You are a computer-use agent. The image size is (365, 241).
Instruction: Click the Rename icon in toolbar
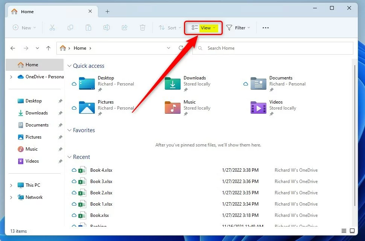pyautogui.click(x=106, y=27)
